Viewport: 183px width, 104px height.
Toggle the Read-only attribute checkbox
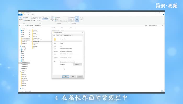[61, 62]
